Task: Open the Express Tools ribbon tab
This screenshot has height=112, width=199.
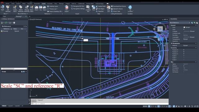Action: point(90,3)
